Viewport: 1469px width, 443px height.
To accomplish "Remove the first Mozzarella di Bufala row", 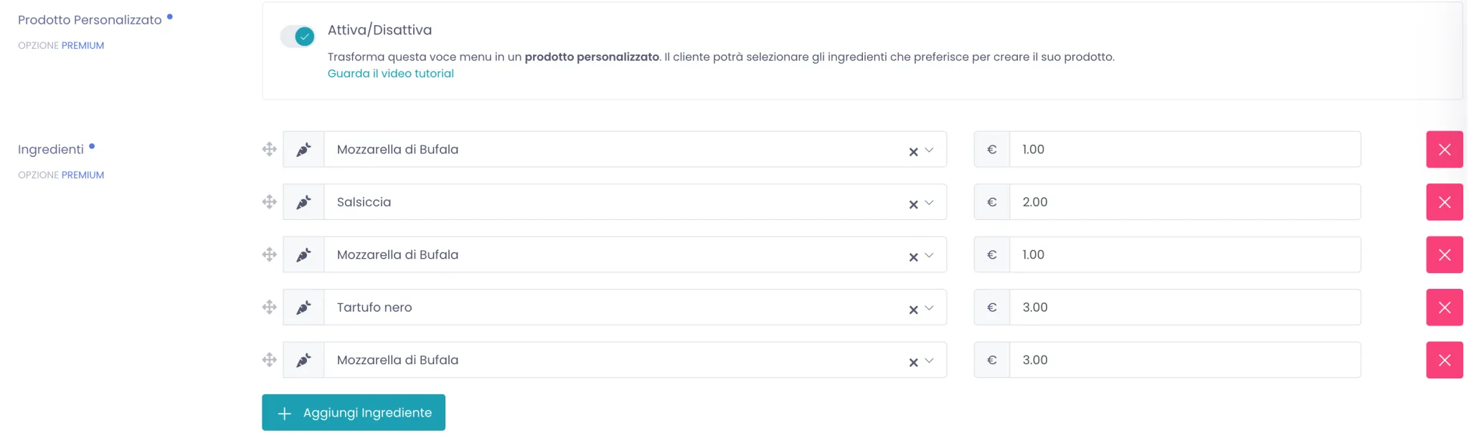I will point(1445,149).
